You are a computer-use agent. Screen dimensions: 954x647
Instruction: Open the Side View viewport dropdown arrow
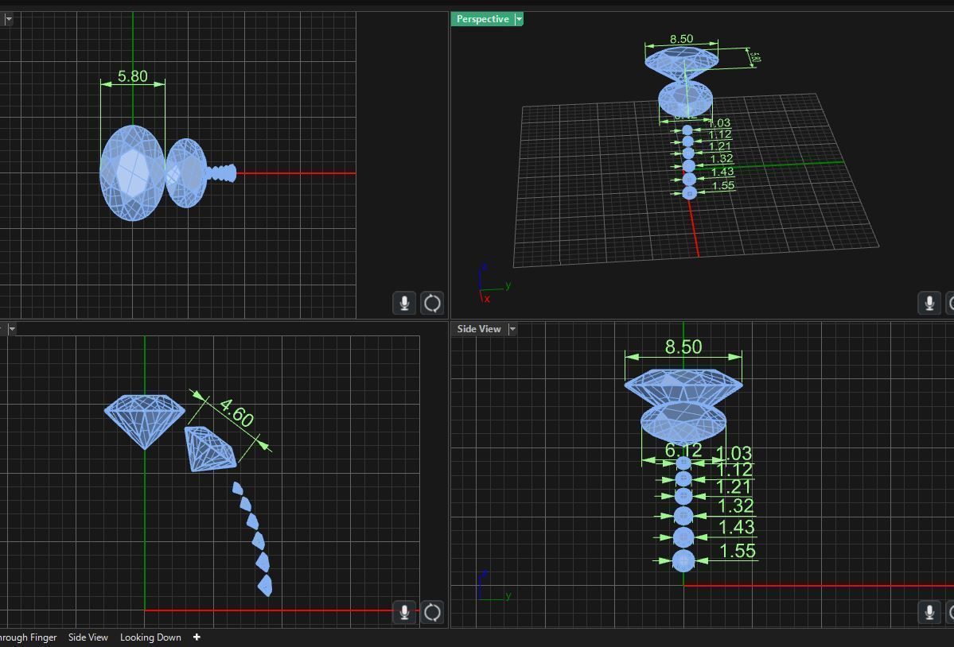click(x=512, y=328)
